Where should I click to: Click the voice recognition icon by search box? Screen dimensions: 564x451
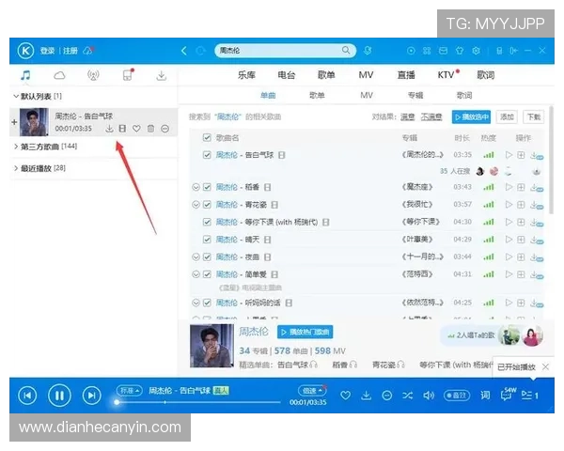pos(368,51)
